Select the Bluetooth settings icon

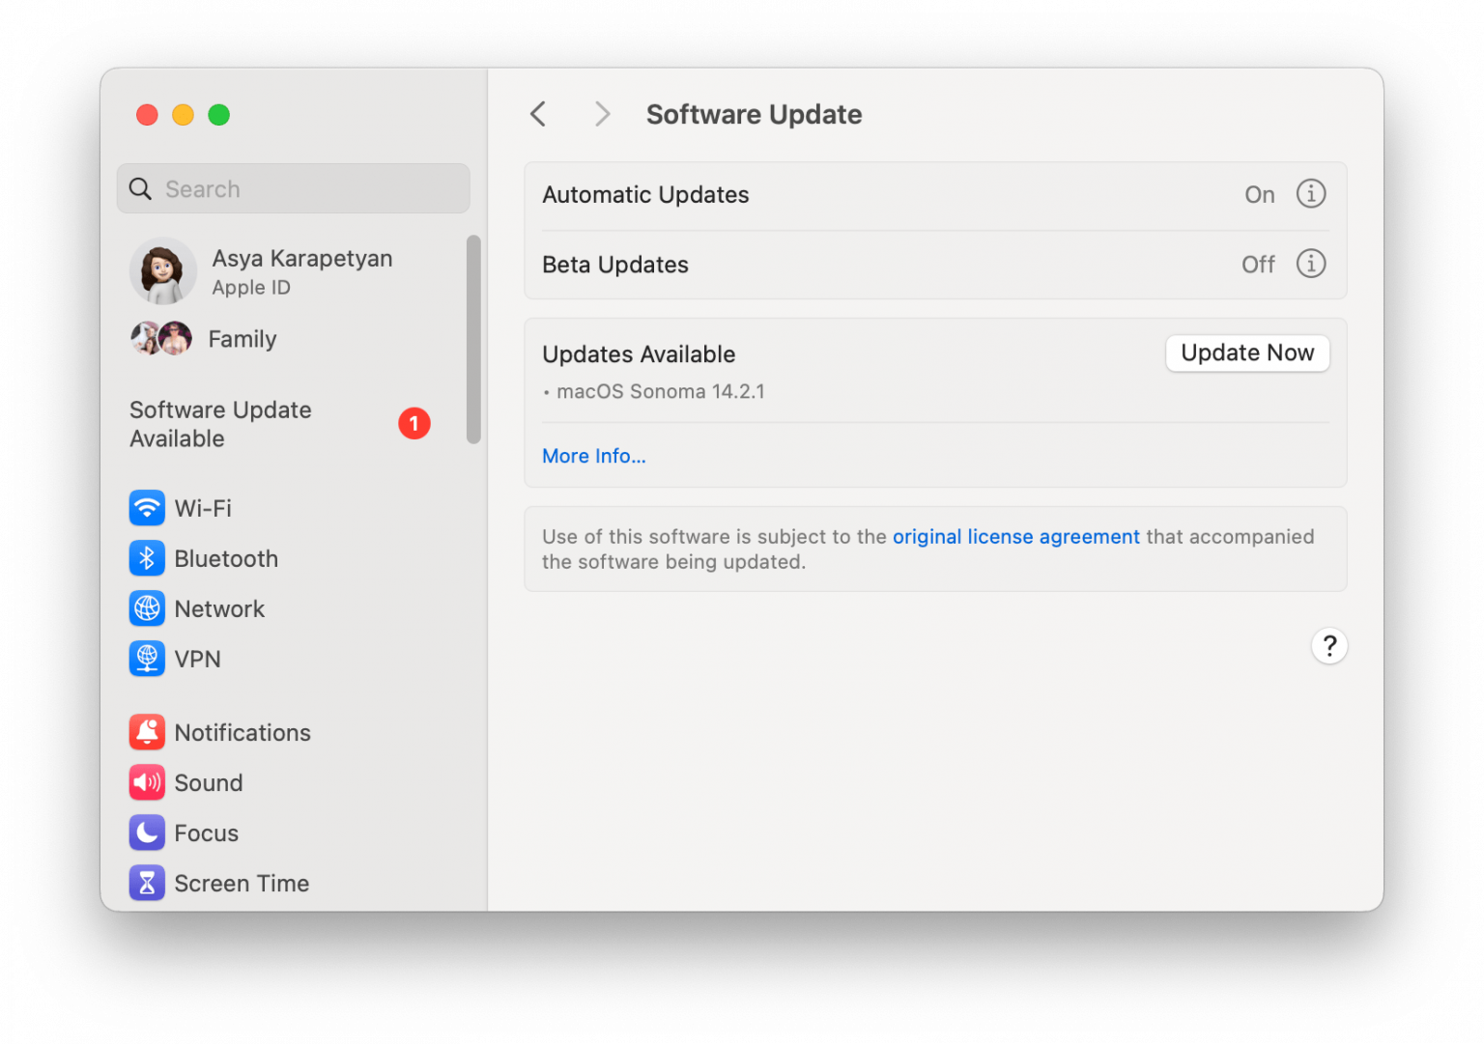pyautogui.click(x=147, y=558)
